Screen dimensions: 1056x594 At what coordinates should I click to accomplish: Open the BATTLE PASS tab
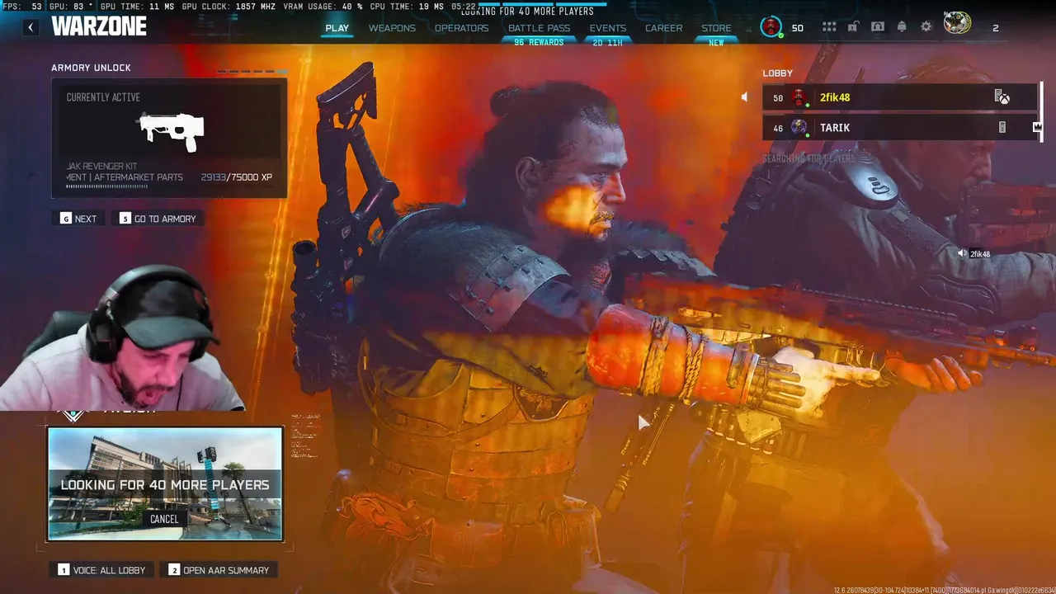[539, 28]
